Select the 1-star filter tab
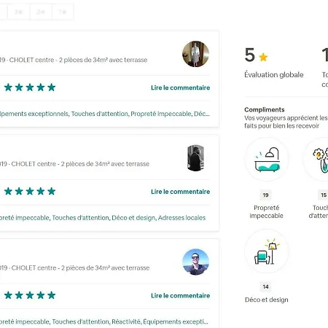 click(x=63, y=12)
